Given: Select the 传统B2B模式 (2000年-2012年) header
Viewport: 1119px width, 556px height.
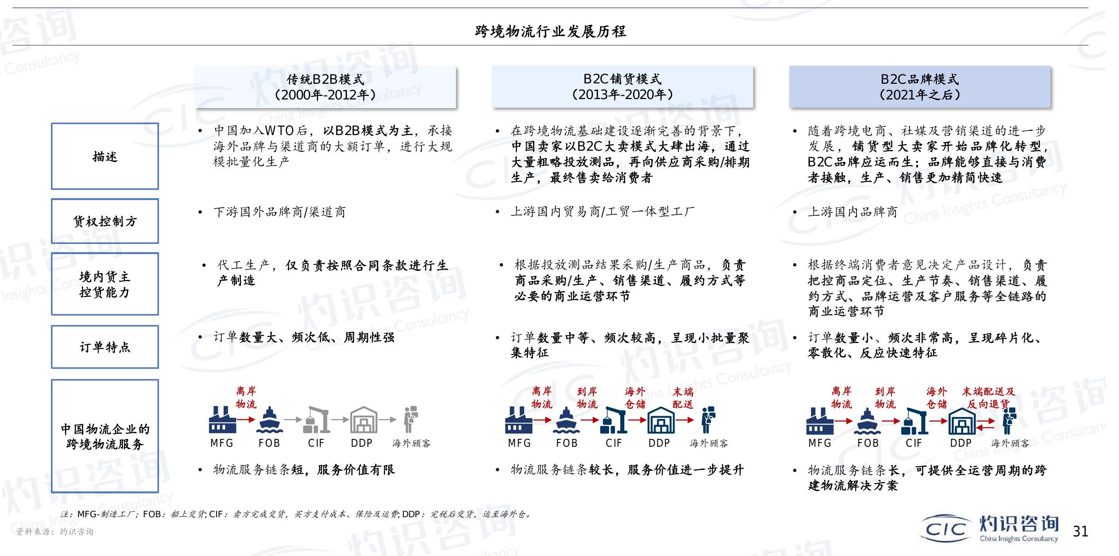Looking at the screenshot, I should (325, 87).
